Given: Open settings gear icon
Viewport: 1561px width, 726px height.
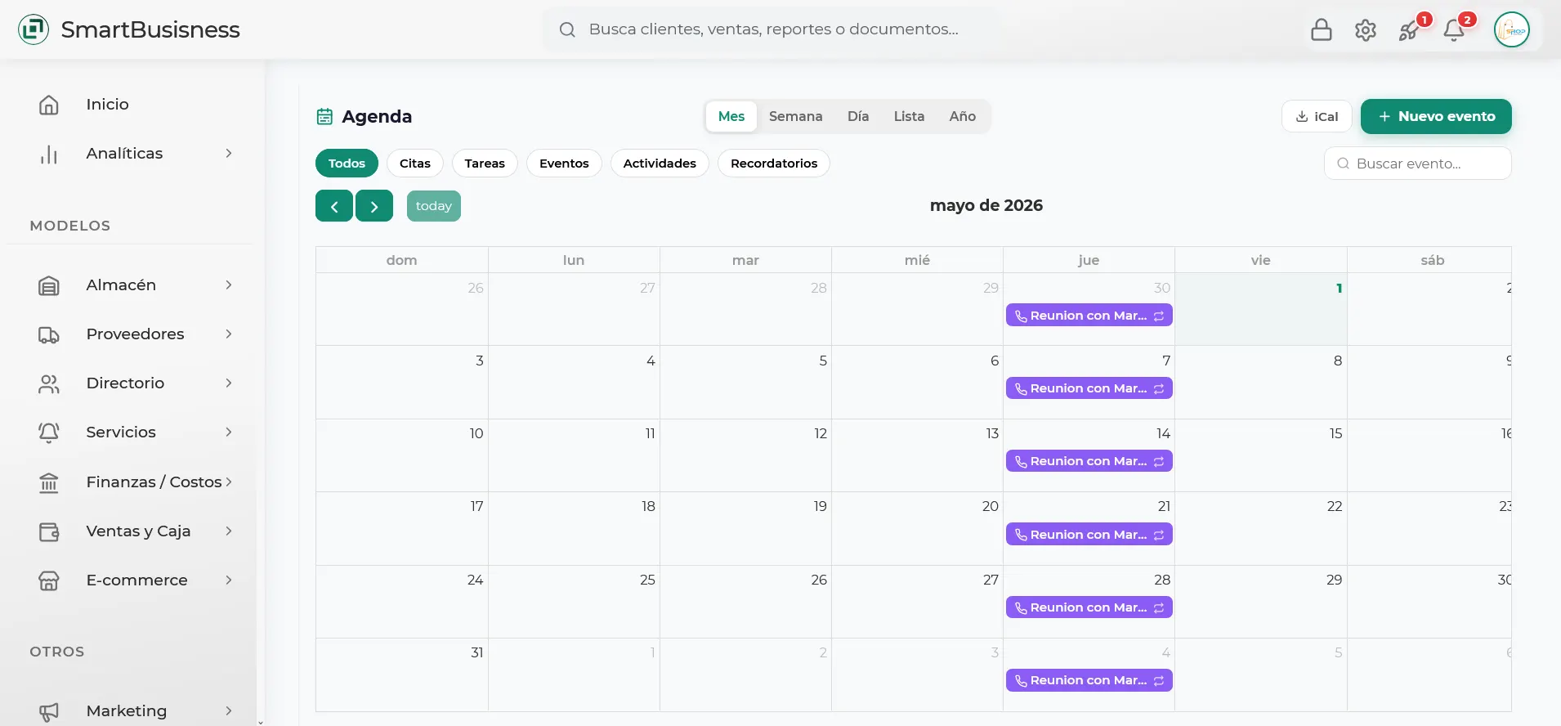Looking at the screenshot, I should click(x=1366, y=30).
